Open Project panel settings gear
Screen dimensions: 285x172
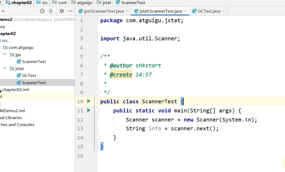pos(62,11)
